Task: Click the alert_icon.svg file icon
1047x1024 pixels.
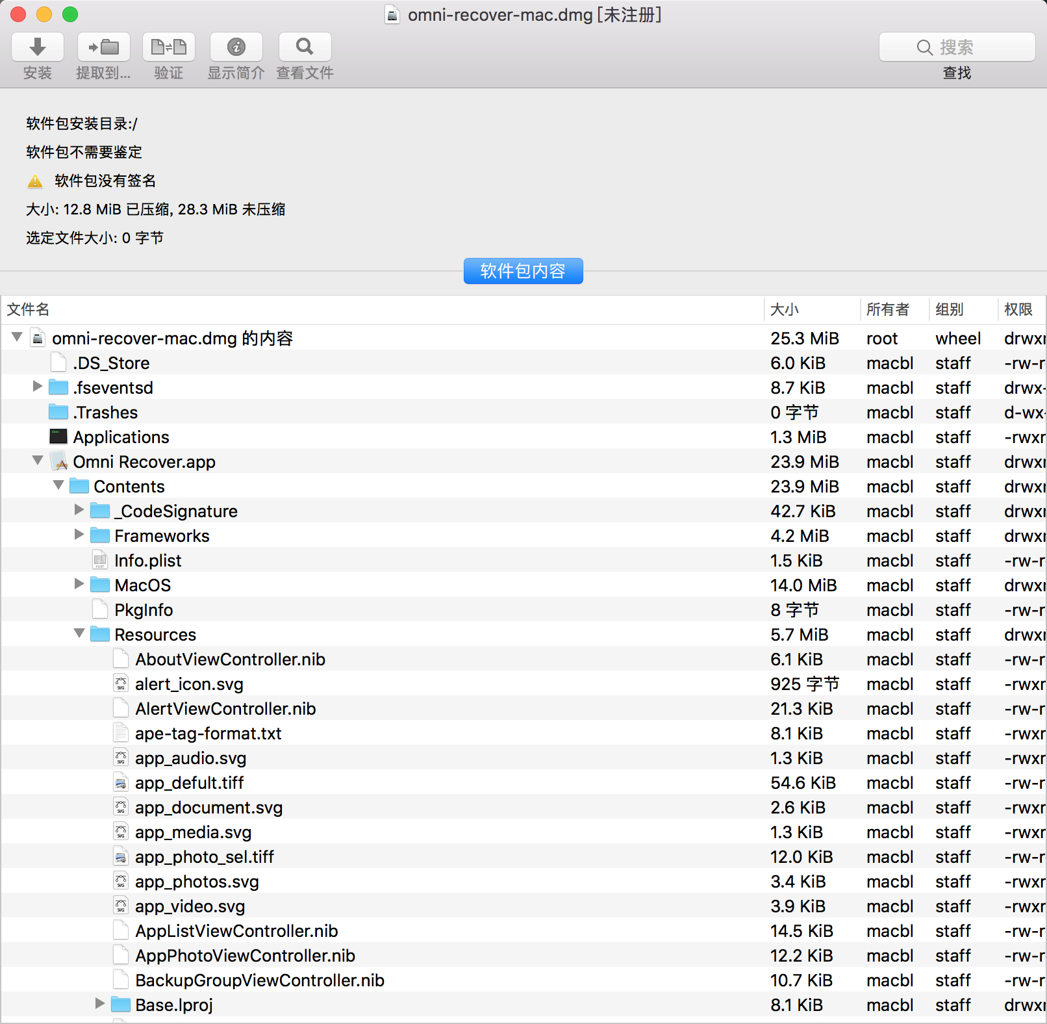Action: [121, 684]
